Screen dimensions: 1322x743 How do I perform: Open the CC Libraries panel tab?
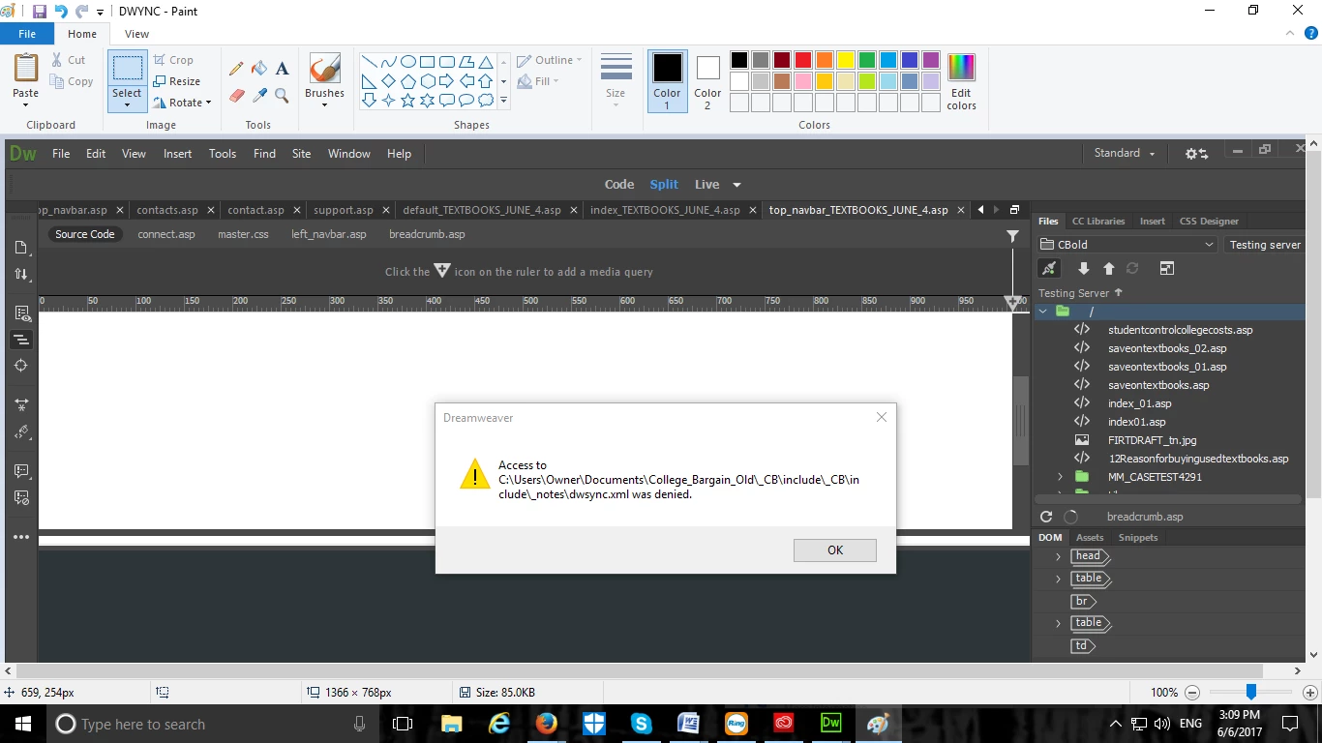[x=1098, y=221]
